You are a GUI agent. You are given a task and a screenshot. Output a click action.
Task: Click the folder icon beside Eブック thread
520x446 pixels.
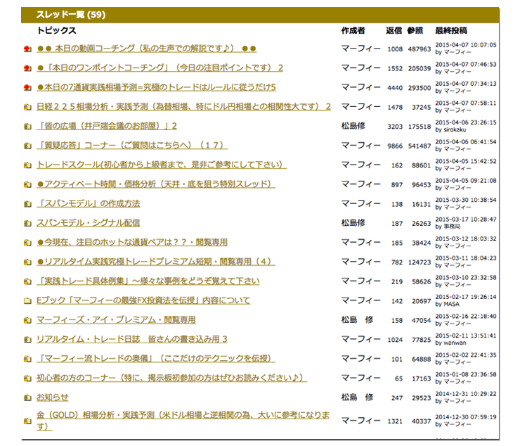27,301
